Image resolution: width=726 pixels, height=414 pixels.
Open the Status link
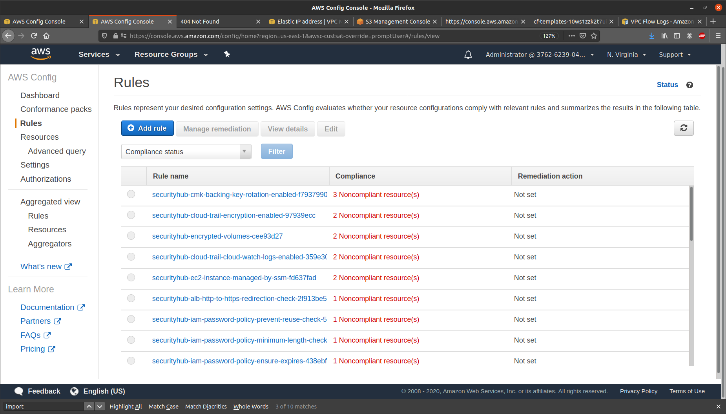[x=667, y=85]
